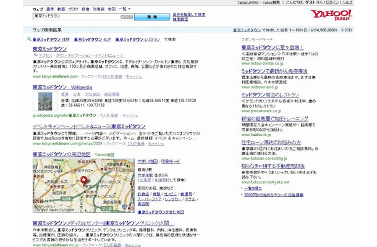The height and width of the screenshot is (247, 377).
Task: Search related term 東京ミッドタウン 住所
Action: tap(51, 40)
